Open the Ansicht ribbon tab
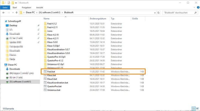The width and height of the screenshot is (200, 111). click(39, 7)
